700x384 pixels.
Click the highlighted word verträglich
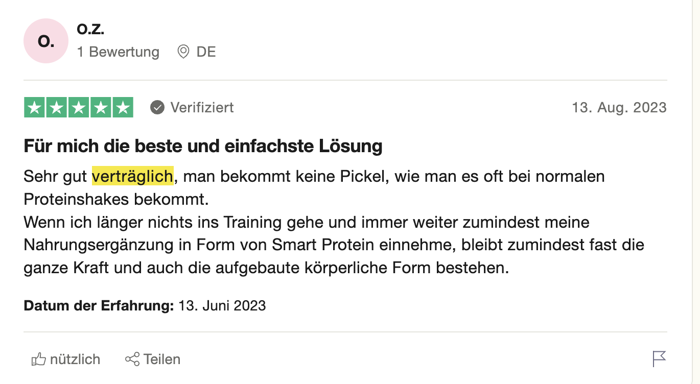coord(133,177)
